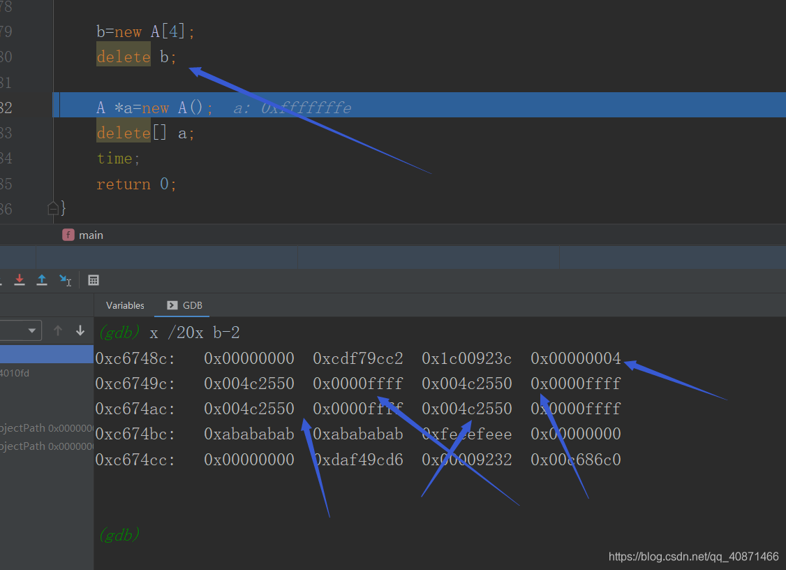Click memory value 0x00c686c0
Image resolution: width=786 pixels, height=570 pixels.
coord(576,459)
